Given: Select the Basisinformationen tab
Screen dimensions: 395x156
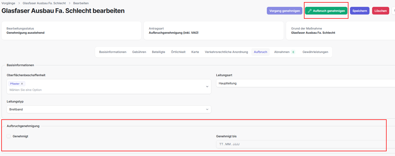Looking at the screenshot, I should [x=113, y=52].
